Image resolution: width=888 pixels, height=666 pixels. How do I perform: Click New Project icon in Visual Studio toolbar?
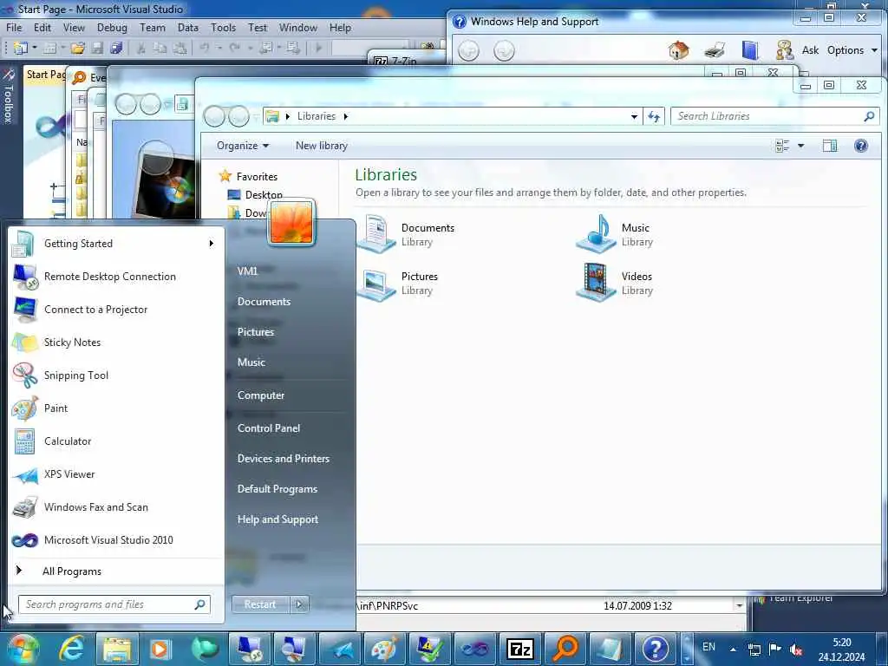pyautogui.click(x=21, y=49)
